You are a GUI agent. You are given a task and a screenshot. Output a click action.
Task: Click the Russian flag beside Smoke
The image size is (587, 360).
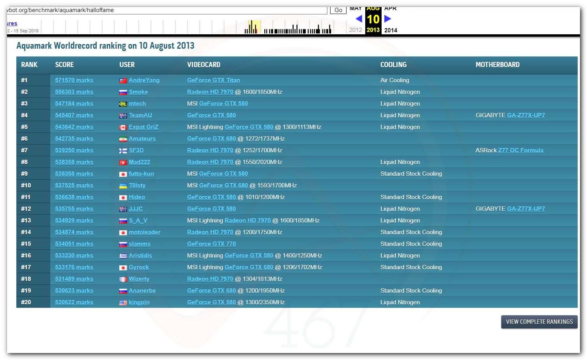click(123, 92)
